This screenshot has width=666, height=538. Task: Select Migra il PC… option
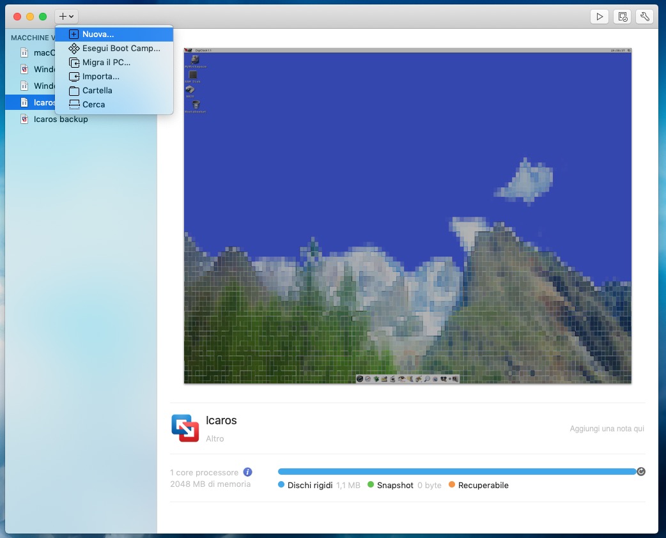(x=106, y=63)
